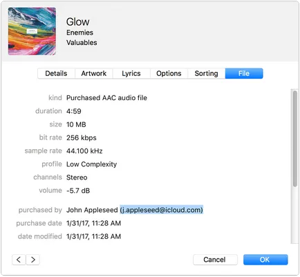Screen dimensions: 300x277
Task: Click the duration value 4:59
Action: pyautogui.click(x=74, y=111)
